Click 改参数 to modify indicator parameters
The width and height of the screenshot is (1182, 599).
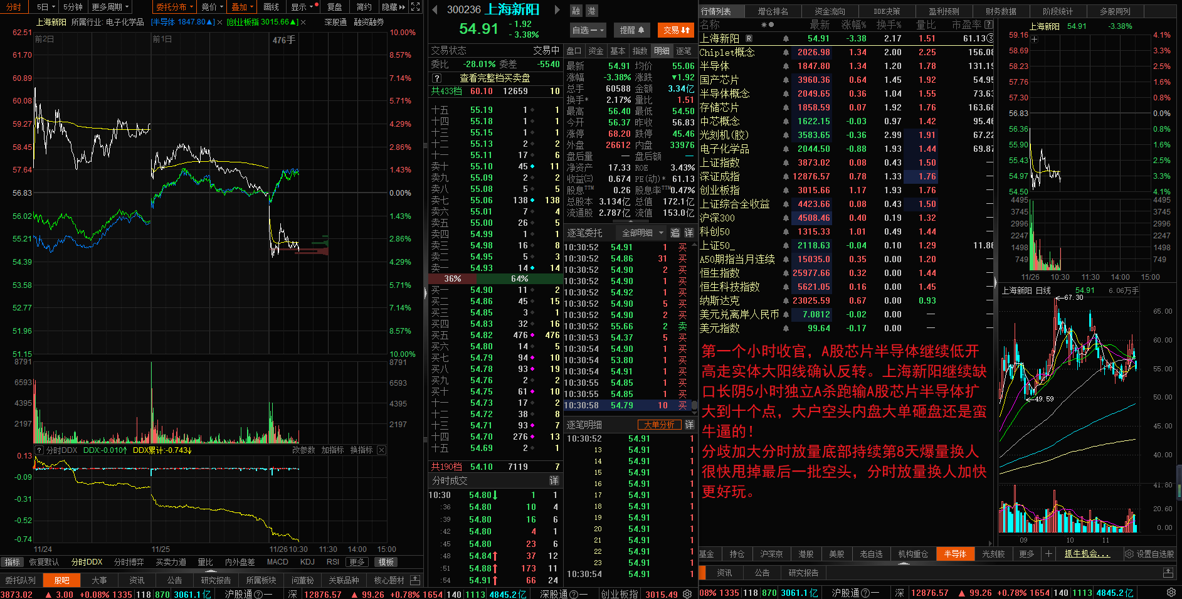coord(303,450)
